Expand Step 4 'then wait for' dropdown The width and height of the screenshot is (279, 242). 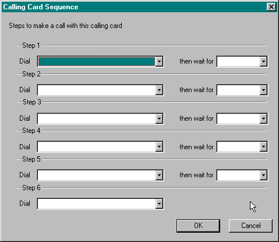(x=263, y=147)
